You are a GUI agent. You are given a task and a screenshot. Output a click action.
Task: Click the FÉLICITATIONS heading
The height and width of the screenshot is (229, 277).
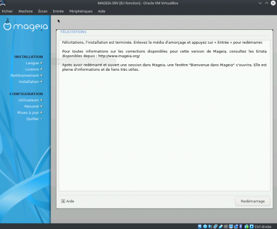[74, 32]
